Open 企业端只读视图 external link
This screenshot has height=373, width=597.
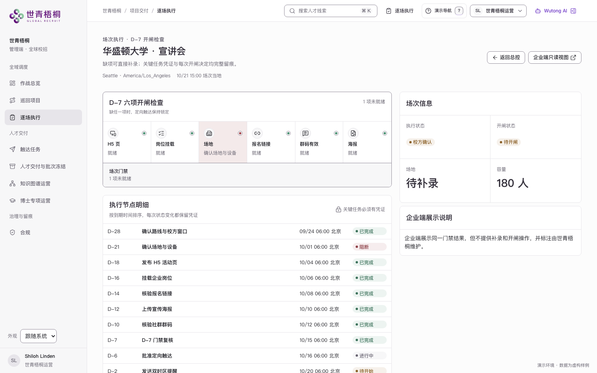(x=555, y=58)
